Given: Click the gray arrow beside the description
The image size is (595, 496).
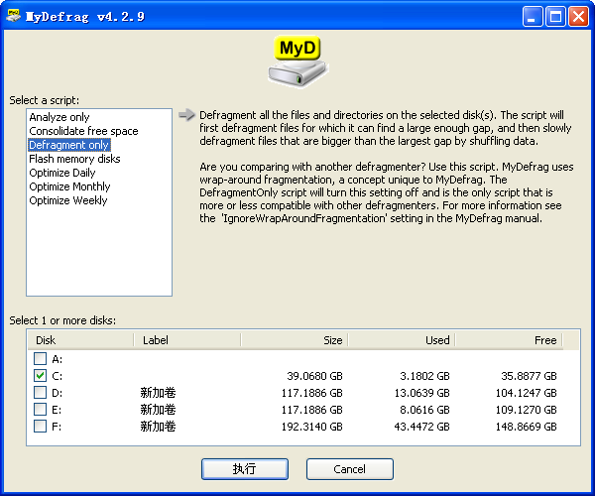Looking at the screenshot, I should coord(186,115).
